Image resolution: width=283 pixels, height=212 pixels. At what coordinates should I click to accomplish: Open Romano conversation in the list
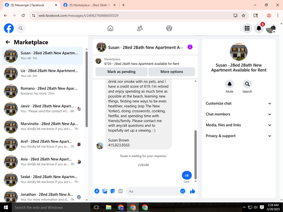pos(42,91)
